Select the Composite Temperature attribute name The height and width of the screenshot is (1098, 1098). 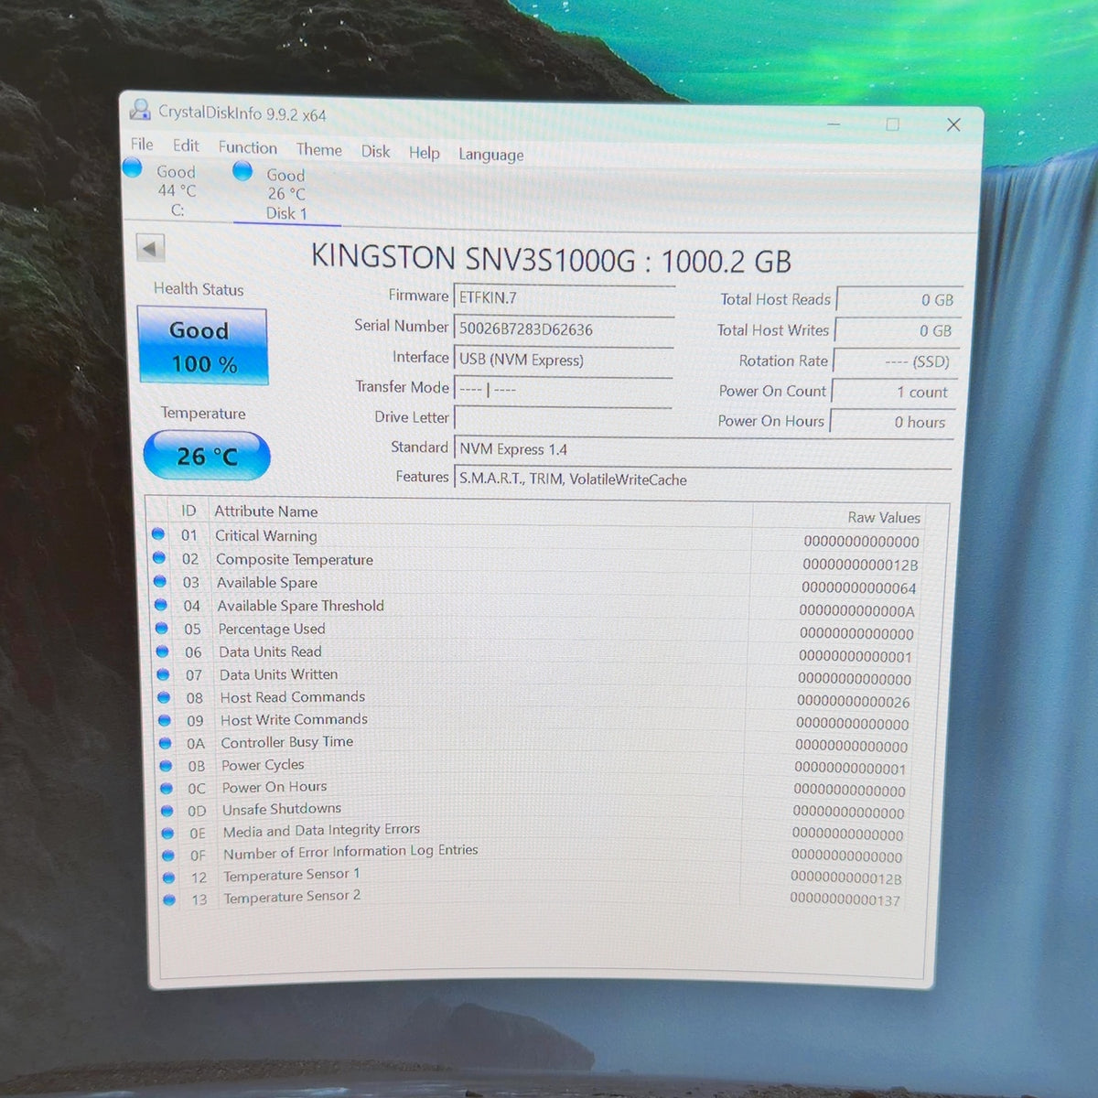click(x=295, y=559)
